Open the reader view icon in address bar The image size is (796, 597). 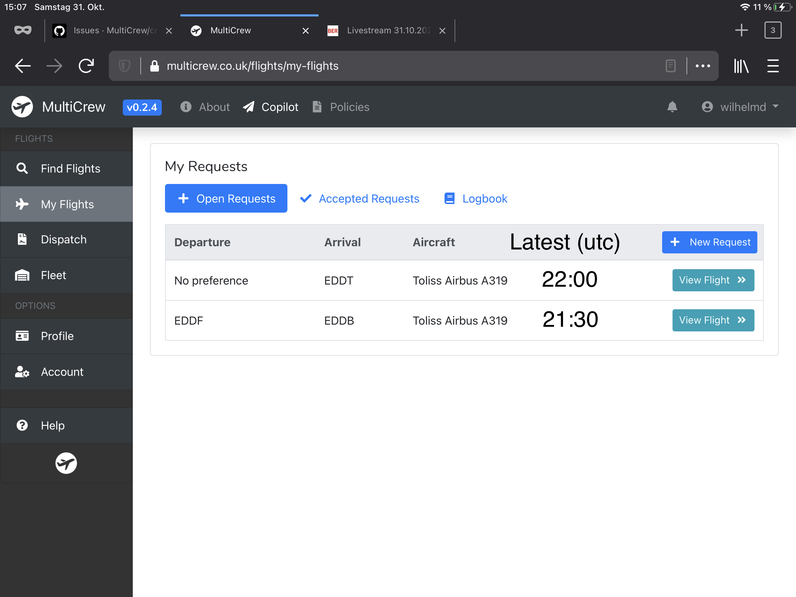click(670, 66)
